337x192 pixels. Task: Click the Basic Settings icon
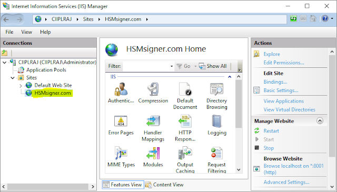click(x=256, y=90)
